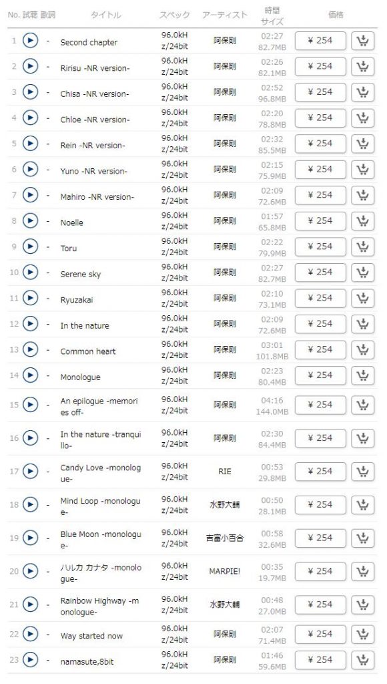Play the preview for Second chapter
The width and height of the screenshot is (387, 684).
tap(30, 41)
